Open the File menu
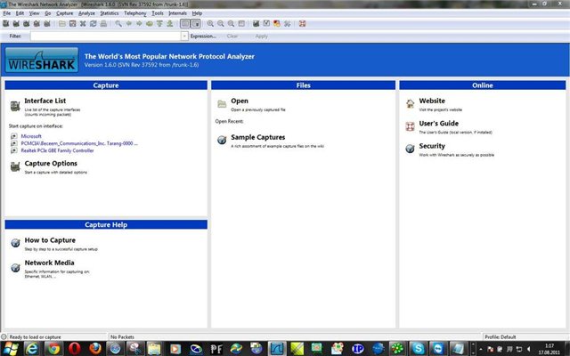 coord(7,13)
